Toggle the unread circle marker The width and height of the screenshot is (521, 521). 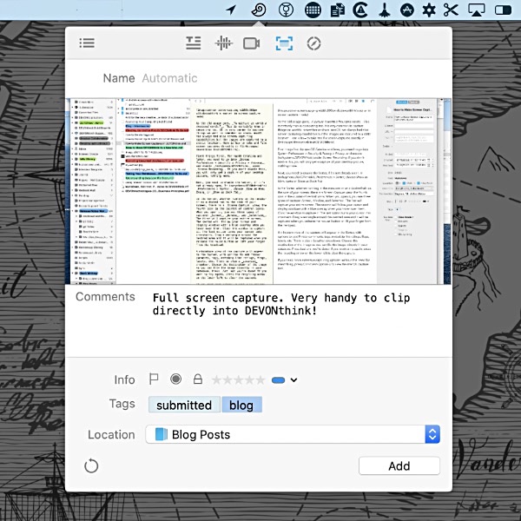(x=175, y=379)
